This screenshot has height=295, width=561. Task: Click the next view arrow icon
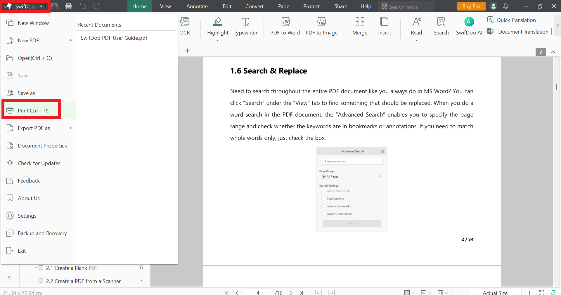[x=331, y=292]
